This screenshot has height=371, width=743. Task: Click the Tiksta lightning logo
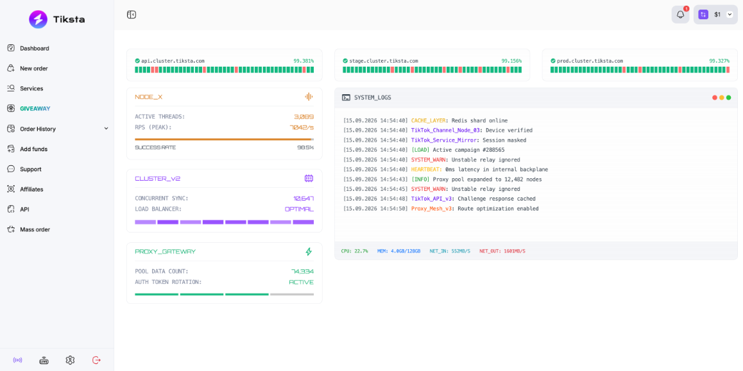(38, 19)
